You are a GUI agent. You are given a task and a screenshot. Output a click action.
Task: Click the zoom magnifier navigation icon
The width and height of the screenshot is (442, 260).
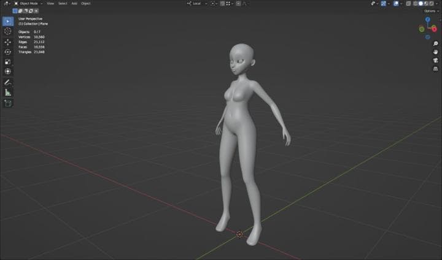[x=435, y=44]
